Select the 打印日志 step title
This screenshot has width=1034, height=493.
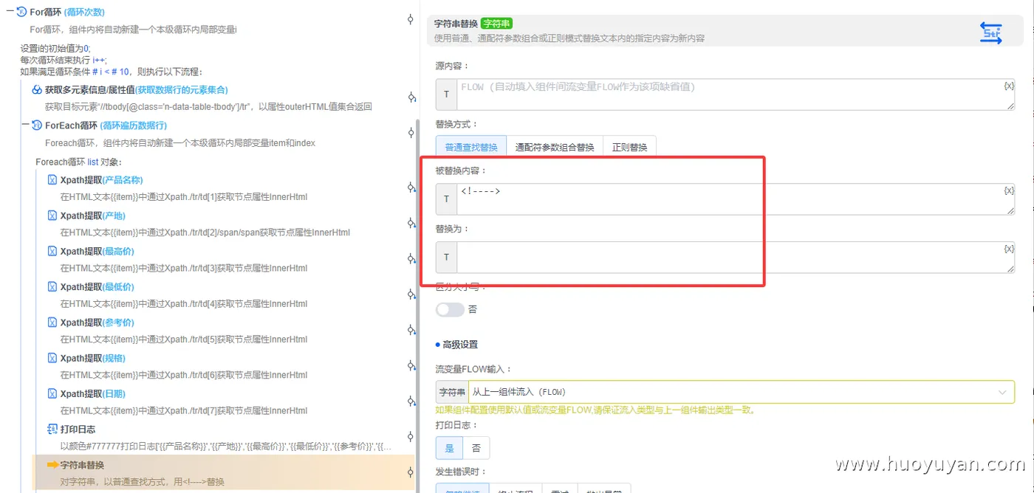coord(78,429)
